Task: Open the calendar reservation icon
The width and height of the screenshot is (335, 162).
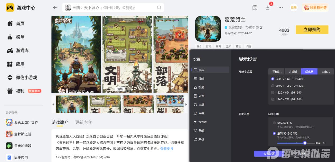Action: pos(255,7)
